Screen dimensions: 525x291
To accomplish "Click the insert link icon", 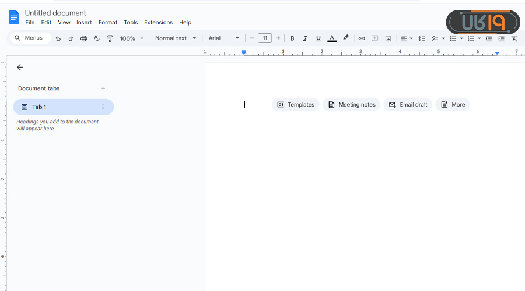I will tap(362, 38).
